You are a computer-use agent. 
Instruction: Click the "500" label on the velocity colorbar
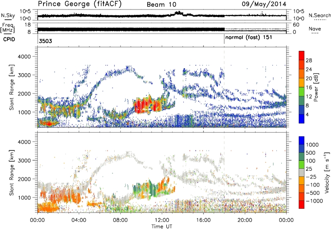(310, 153)
